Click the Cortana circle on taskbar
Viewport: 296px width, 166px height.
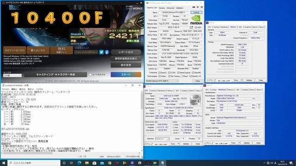tap(64, 163)
